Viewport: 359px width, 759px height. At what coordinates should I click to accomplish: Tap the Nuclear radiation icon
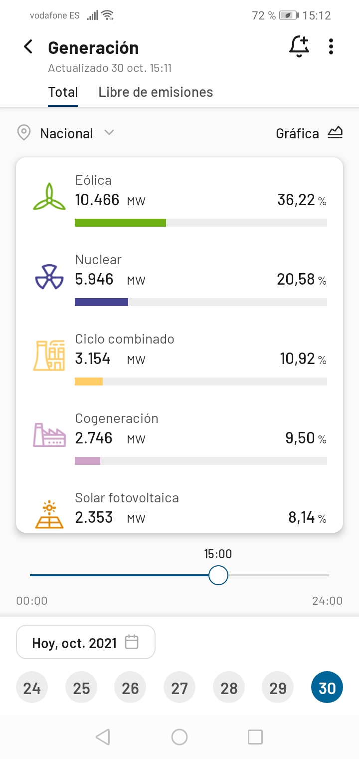pyautogui.click(x=49, y=277)
